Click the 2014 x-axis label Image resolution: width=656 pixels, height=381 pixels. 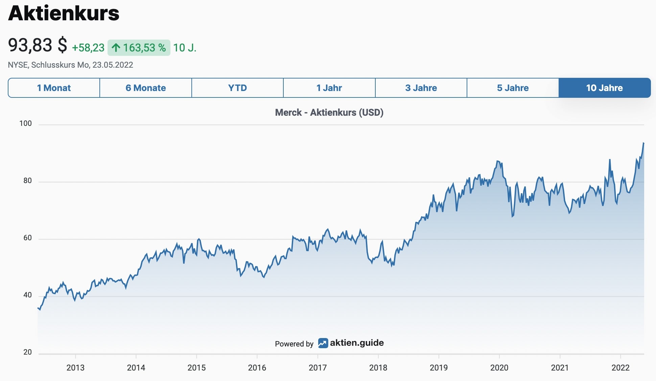pos(136,368)
